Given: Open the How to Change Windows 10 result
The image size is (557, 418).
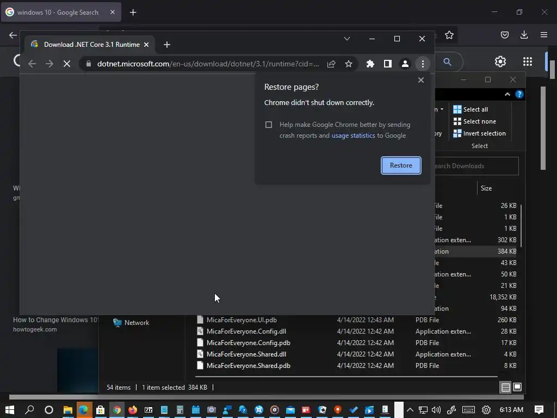Looking at the screenshot, I should coord(55,320).
